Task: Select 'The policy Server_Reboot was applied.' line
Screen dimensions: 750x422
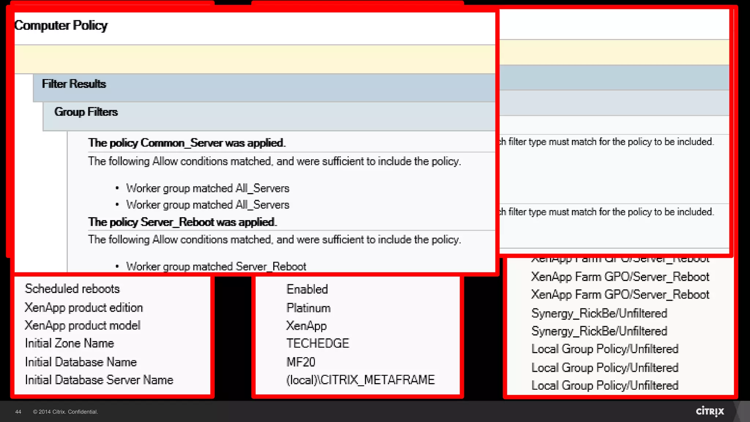Action: click(182, 222)
